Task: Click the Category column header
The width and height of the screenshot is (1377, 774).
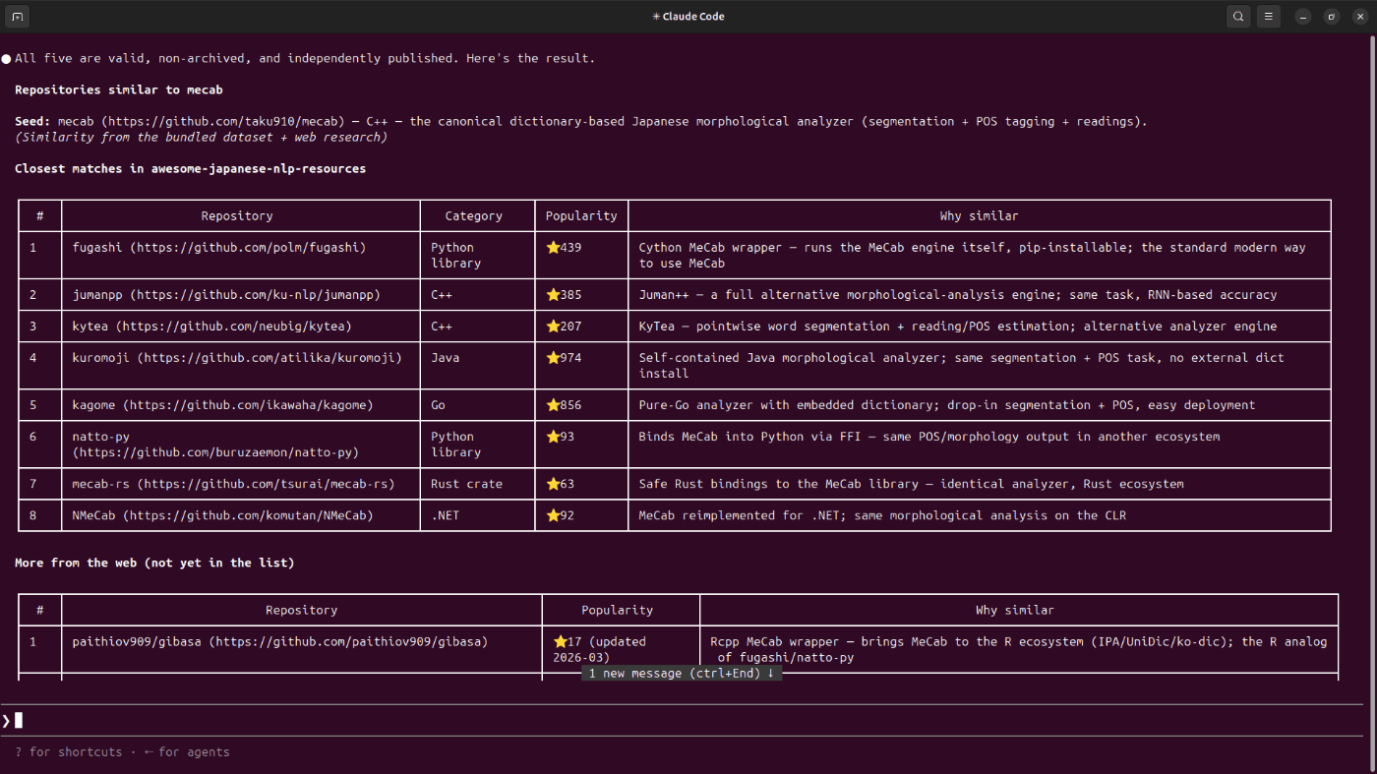Action: pos(474,215)
